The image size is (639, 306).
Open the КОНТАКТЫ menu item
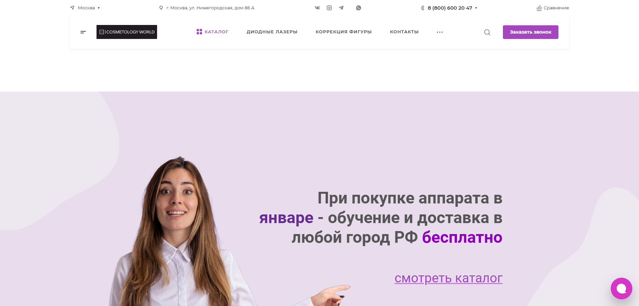click(x=404, y=32)
